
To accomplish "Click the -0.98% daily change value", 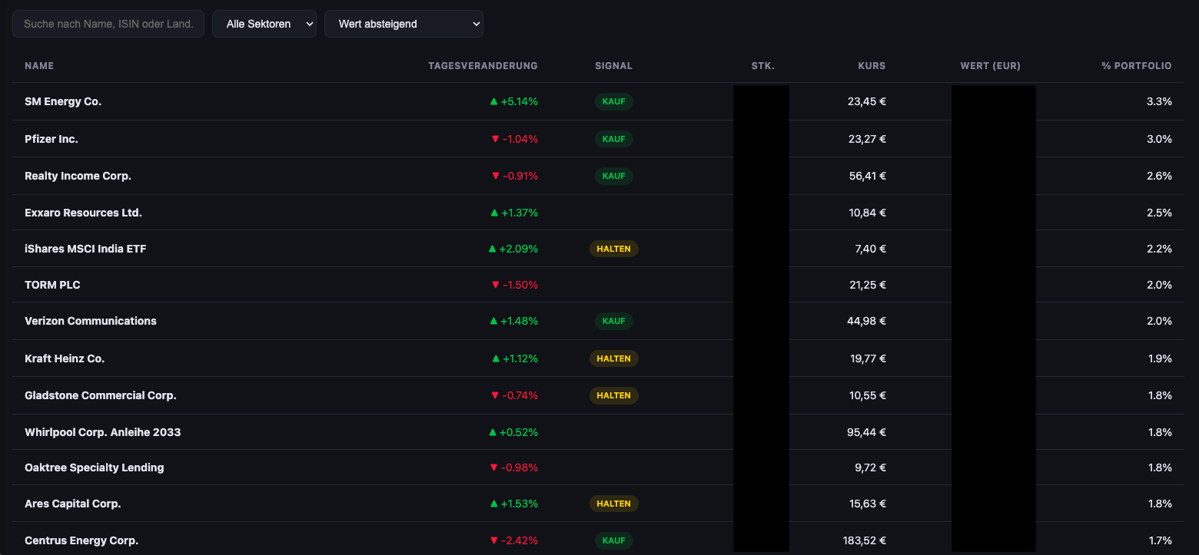I will pos(513,467).
